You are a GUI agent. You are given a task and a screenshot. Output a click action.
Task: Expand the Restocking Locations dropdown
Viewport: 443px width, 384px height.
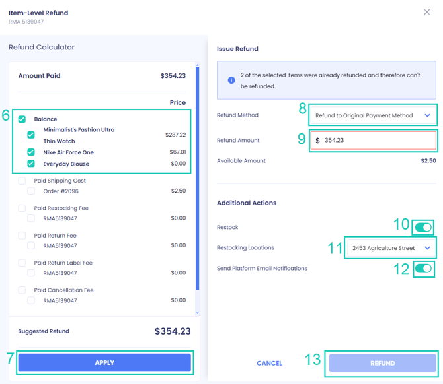pos(391,248)
